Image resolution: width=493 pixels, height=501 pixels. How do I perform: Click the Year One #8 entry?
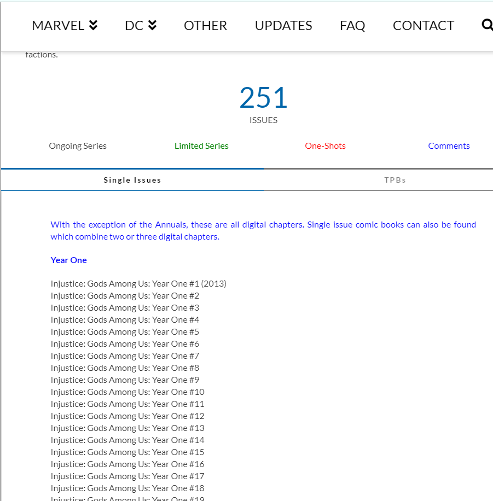coord(125,368)
